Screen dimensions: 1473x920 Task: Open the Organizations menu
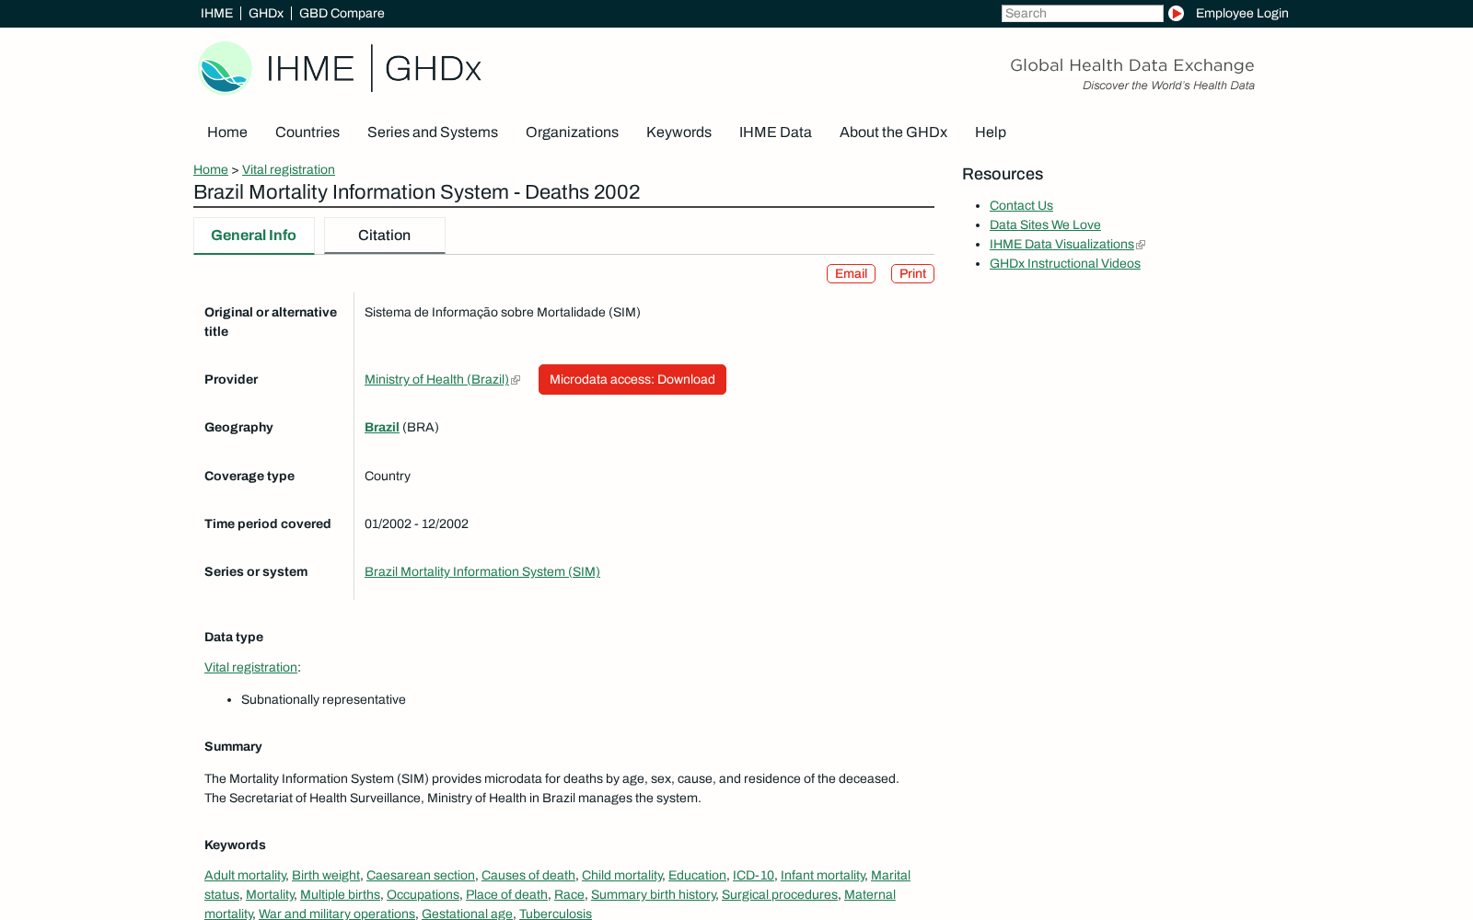point(572,132)
